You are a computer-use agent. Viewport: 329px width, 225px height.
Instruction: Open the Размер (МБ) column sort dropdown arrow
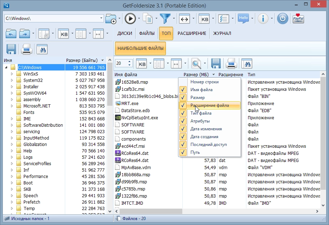(213, 74)
